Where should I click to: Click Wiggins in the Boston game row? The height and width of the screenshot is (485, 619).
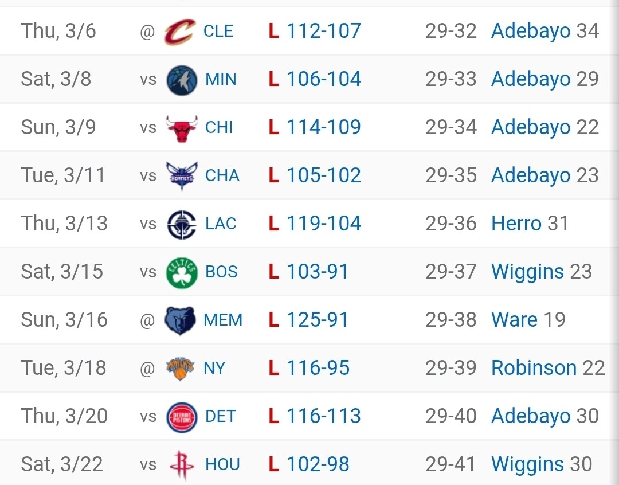pos(527,272)
